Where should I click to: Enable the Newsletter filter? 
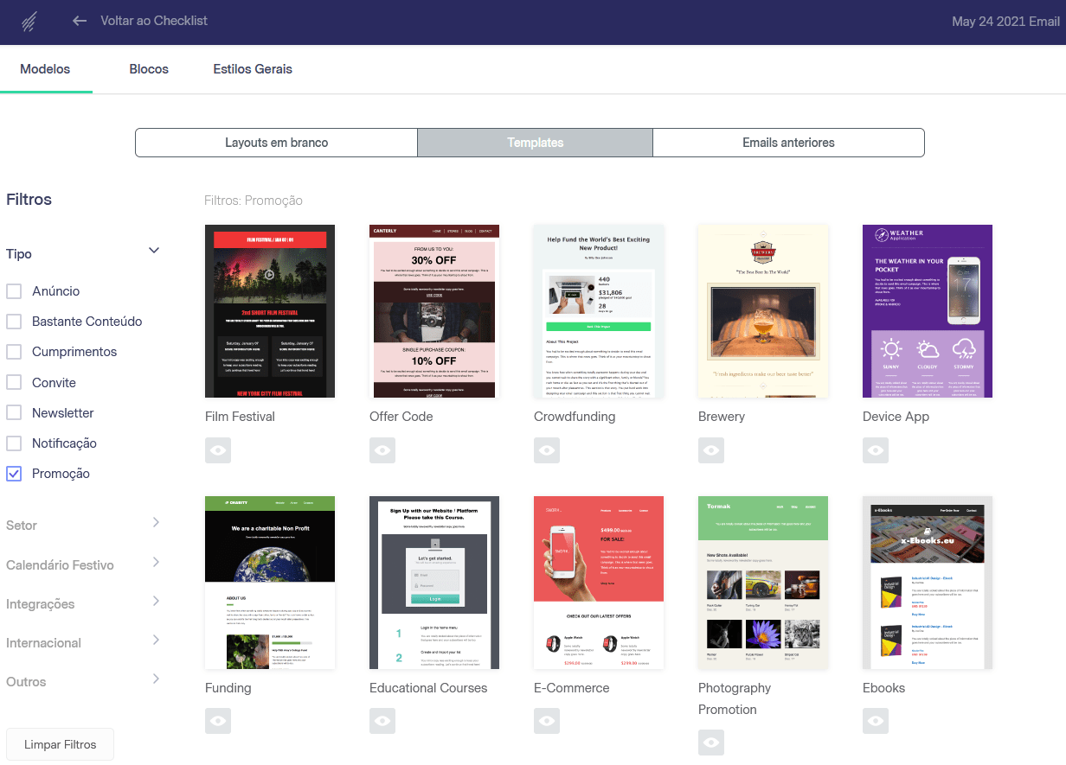pos(14,412)
